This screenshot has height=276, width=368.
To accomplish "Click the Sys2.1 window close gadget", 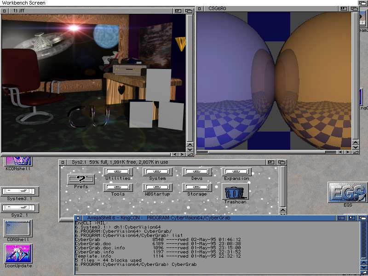I will click(63, 162).
